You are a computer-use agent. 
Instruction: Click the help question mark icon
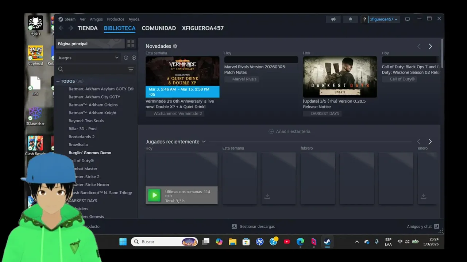[364, 19]
